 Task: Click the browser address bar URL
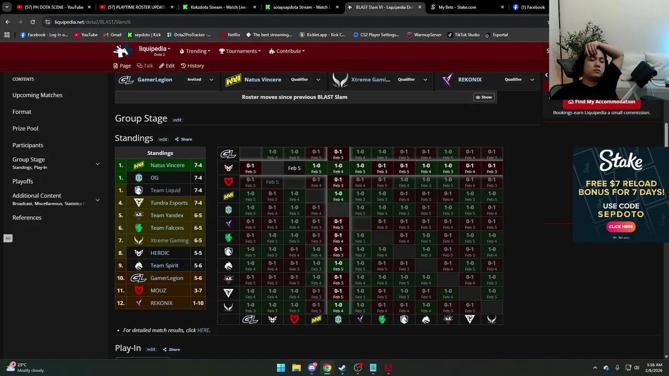click(x=93, y=22)
